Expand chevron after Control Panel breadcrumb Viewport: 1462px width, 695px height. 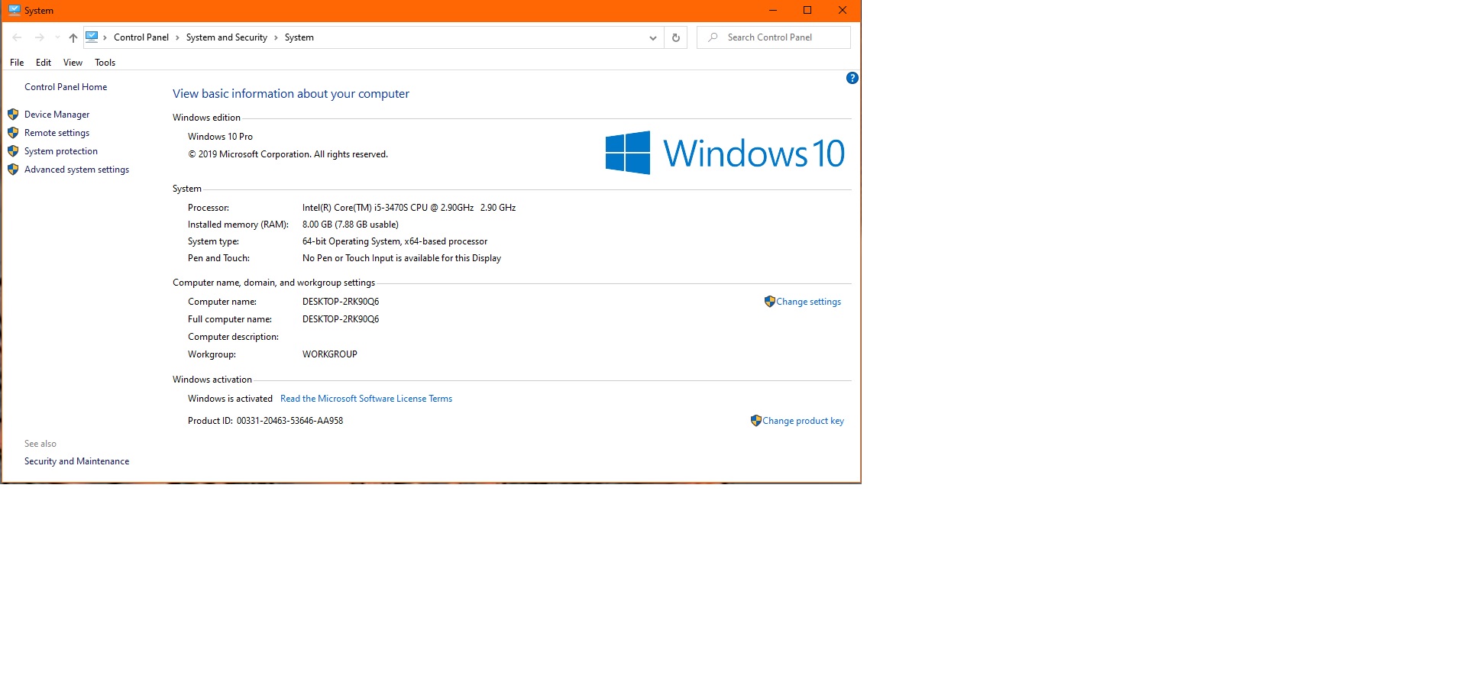click(x=177, y=37)
